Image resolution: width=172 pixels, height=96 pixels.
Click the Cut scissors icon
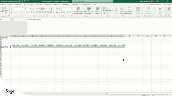click(x=6, y=8)
